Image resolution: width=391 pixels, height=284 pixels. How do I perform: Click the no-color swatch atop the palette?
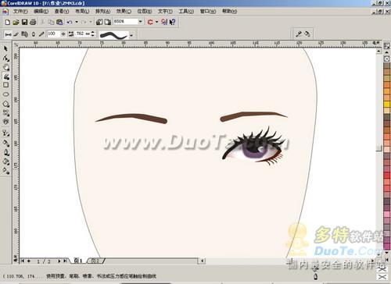pyautogui.click(x=387, y=59)
